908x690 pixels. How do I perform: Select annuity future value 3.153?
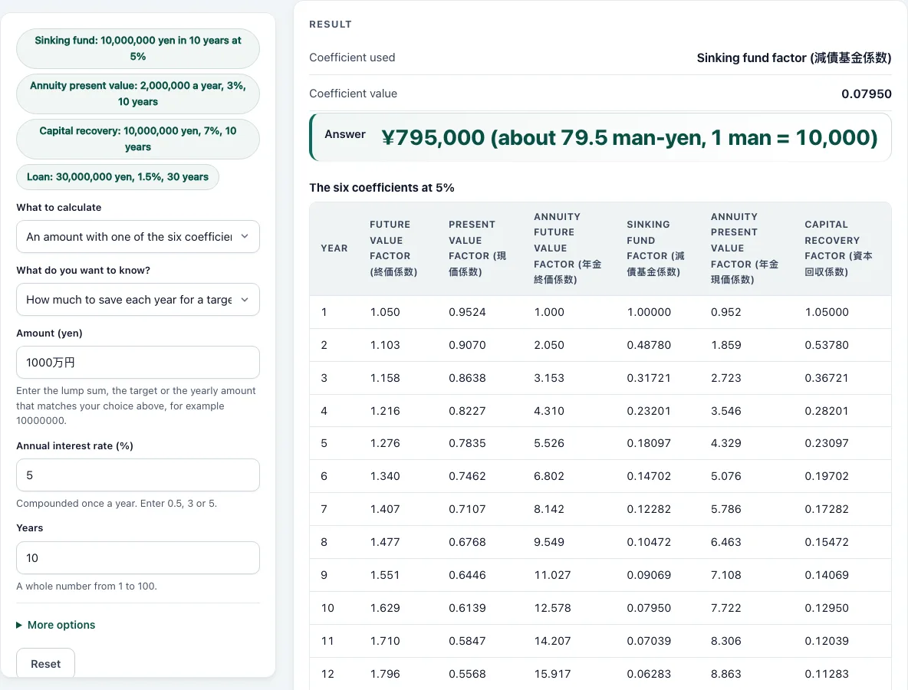[549, 378]
